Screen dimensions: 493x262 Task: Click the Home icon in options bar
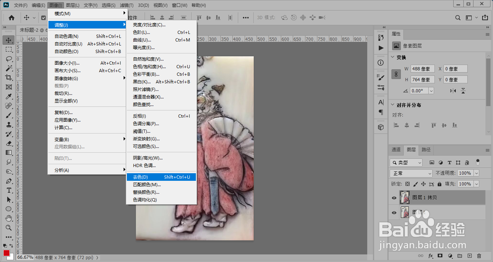pos(12,18)
